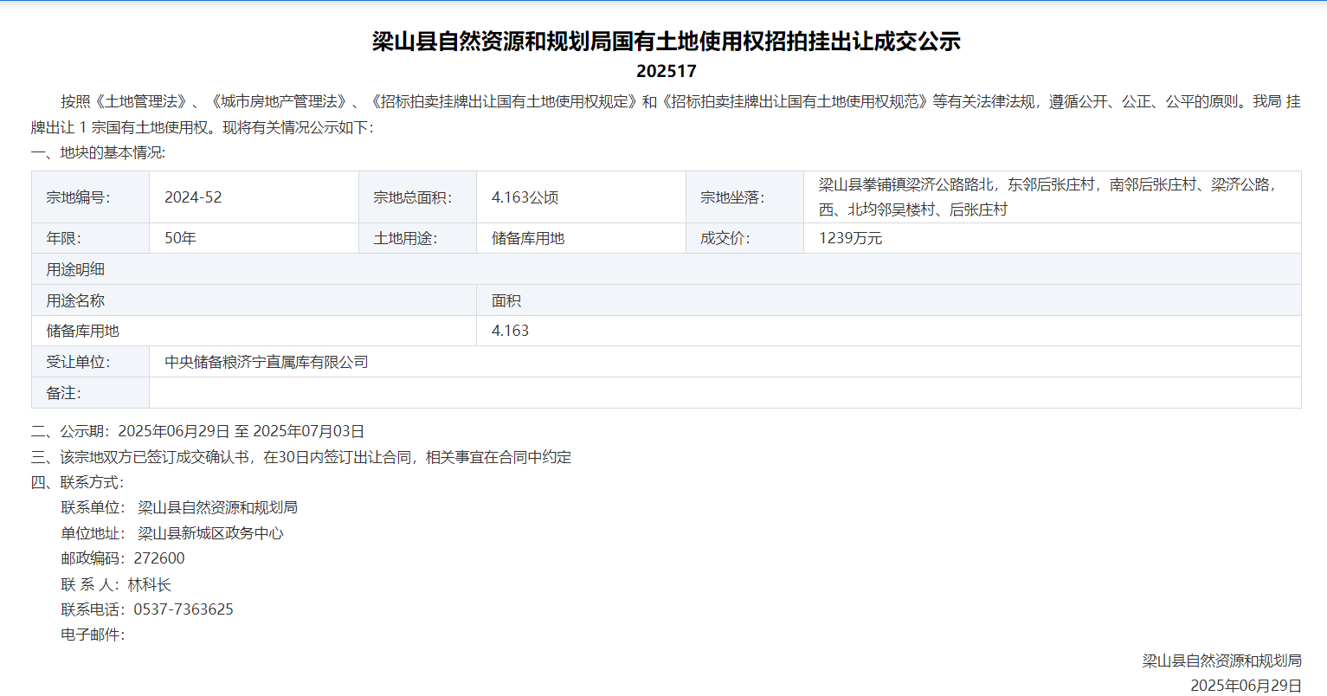
Task: Select the postal code 272600
Action: click(x=159, y=558)
